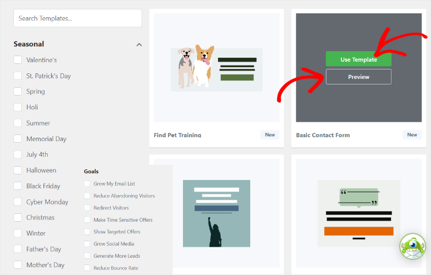431x275 pixels.
Task: Open the OptinMonster mascot chat icon
Action: click(x=413, y=247)
